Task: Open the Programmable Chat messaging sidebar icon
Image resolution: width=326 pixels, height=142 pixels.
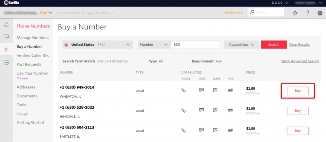Action: [7, 37]
